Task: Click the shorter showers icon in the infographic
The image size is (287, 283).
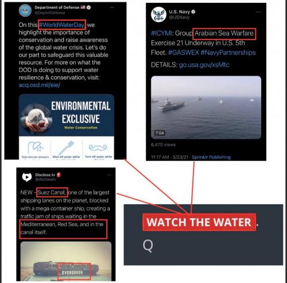Action: (x=36, y=148)
